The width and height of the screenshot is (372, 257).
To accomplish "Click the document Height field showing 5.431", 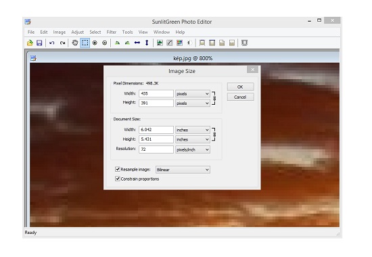I will pyautogui.click(x=156, y=139).
